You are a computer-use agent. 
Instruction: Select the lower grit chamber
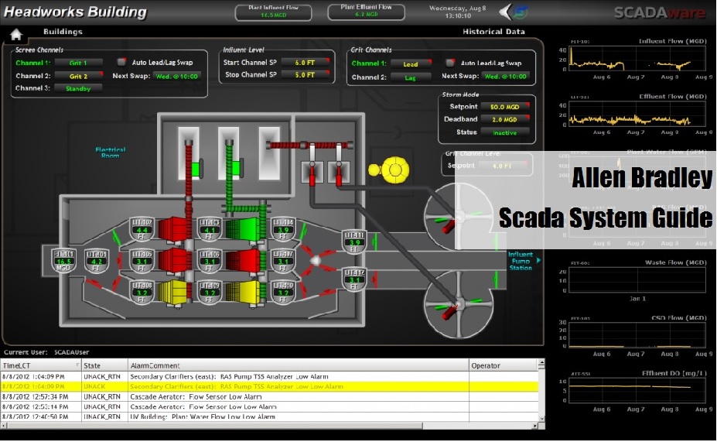[459, 304]
